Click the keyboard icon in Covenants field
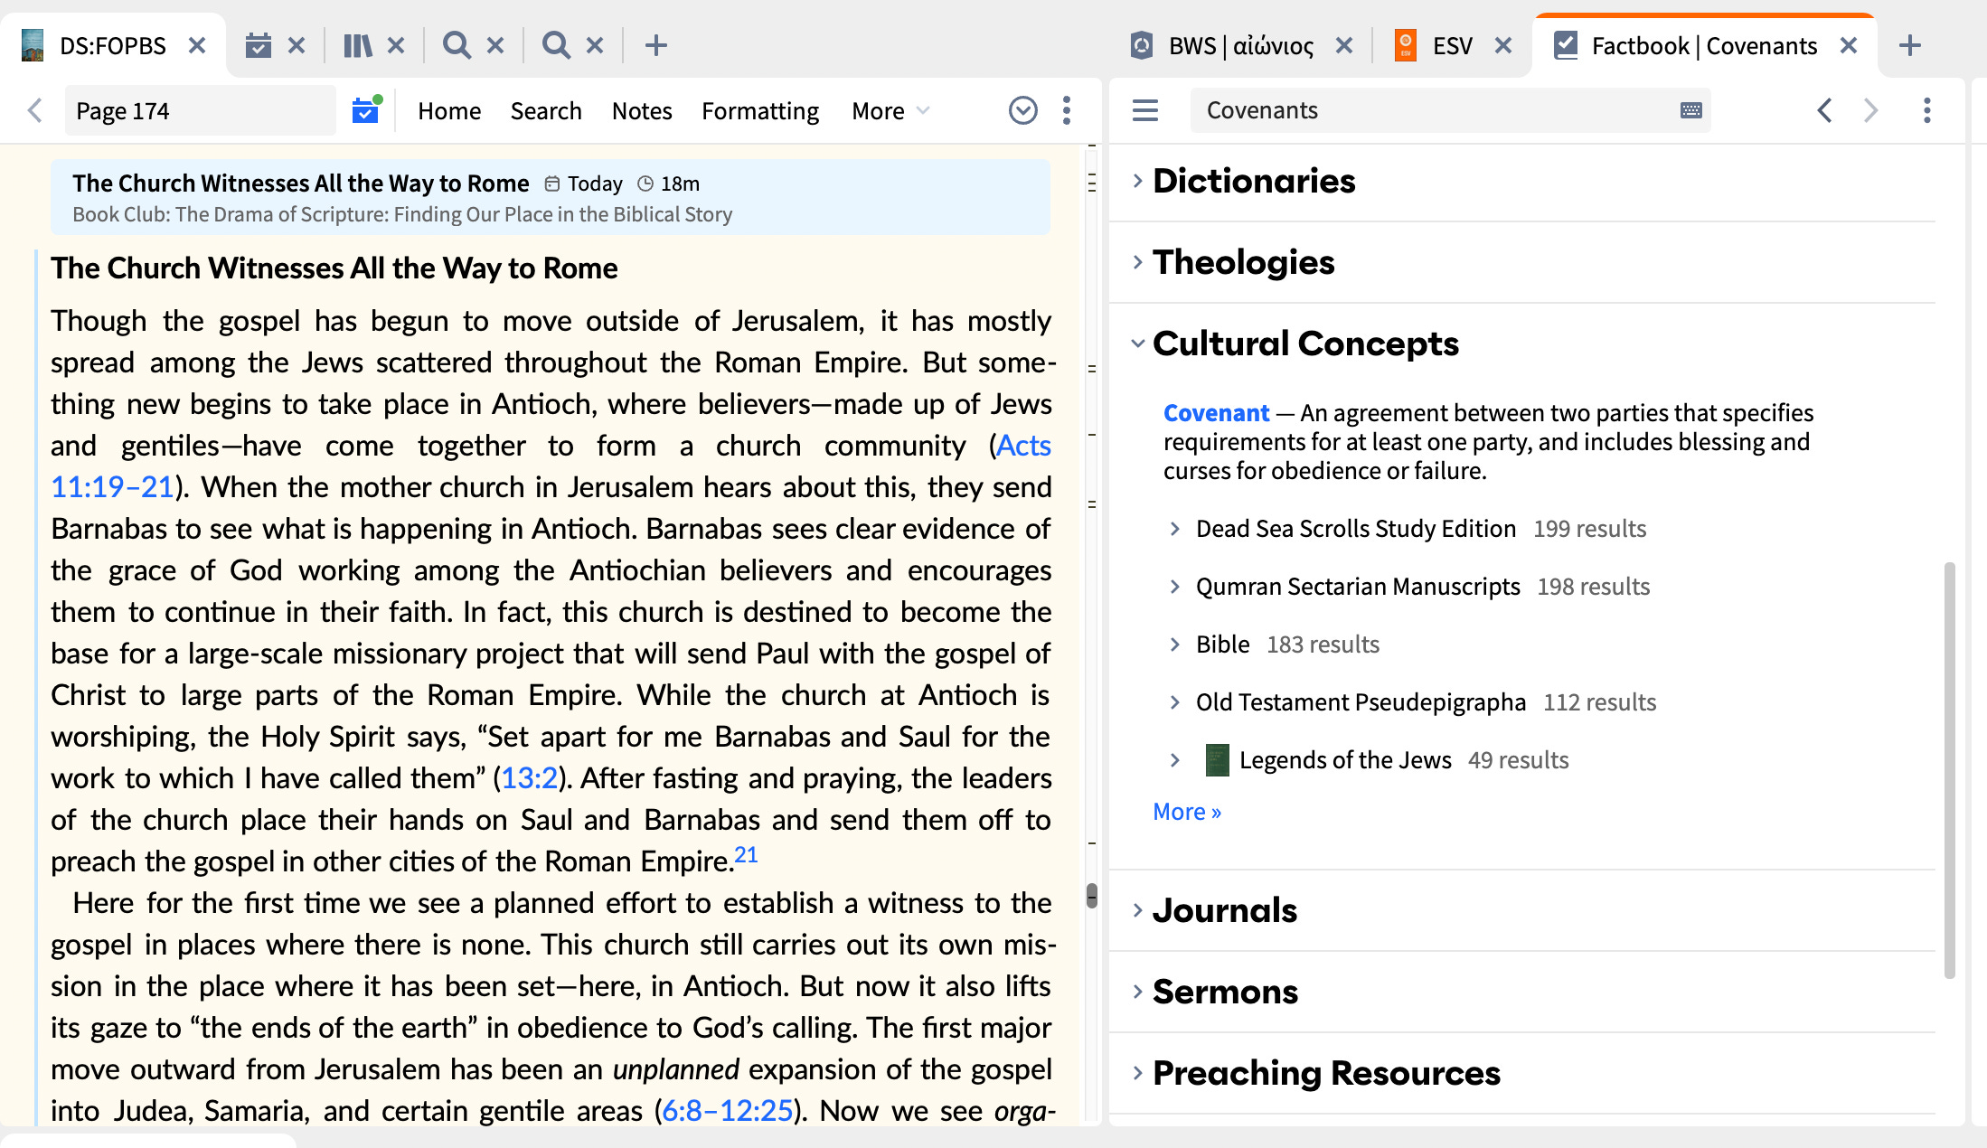This screenshot has width=1987, height=1148. [x=1691, y=110]
